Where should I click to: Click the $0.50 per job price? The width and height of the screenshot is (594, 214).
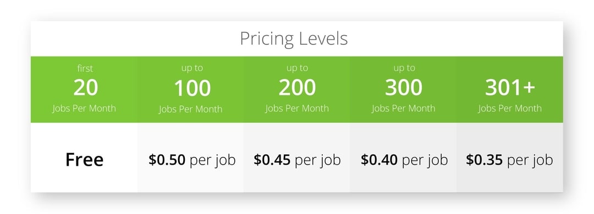(x=192, y=160)
